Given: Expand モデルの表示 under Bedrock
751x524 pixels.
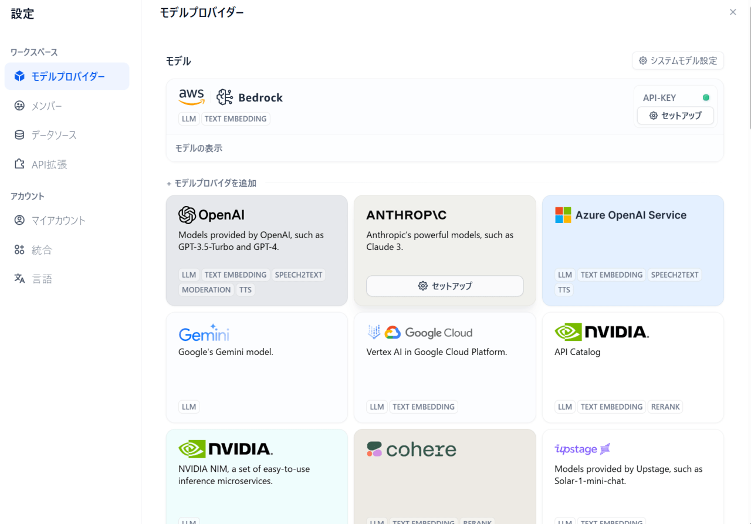Looking at the screenshot, I should (199, 148).
